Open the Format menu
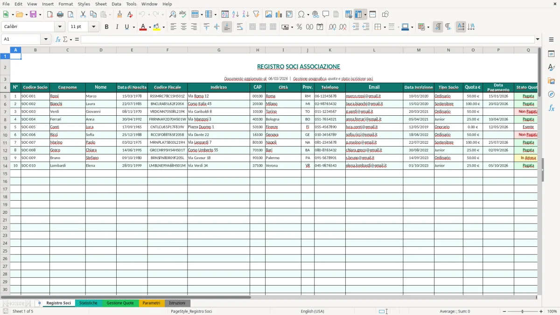This screenshot has width=560, height=315. click(65, 4)
